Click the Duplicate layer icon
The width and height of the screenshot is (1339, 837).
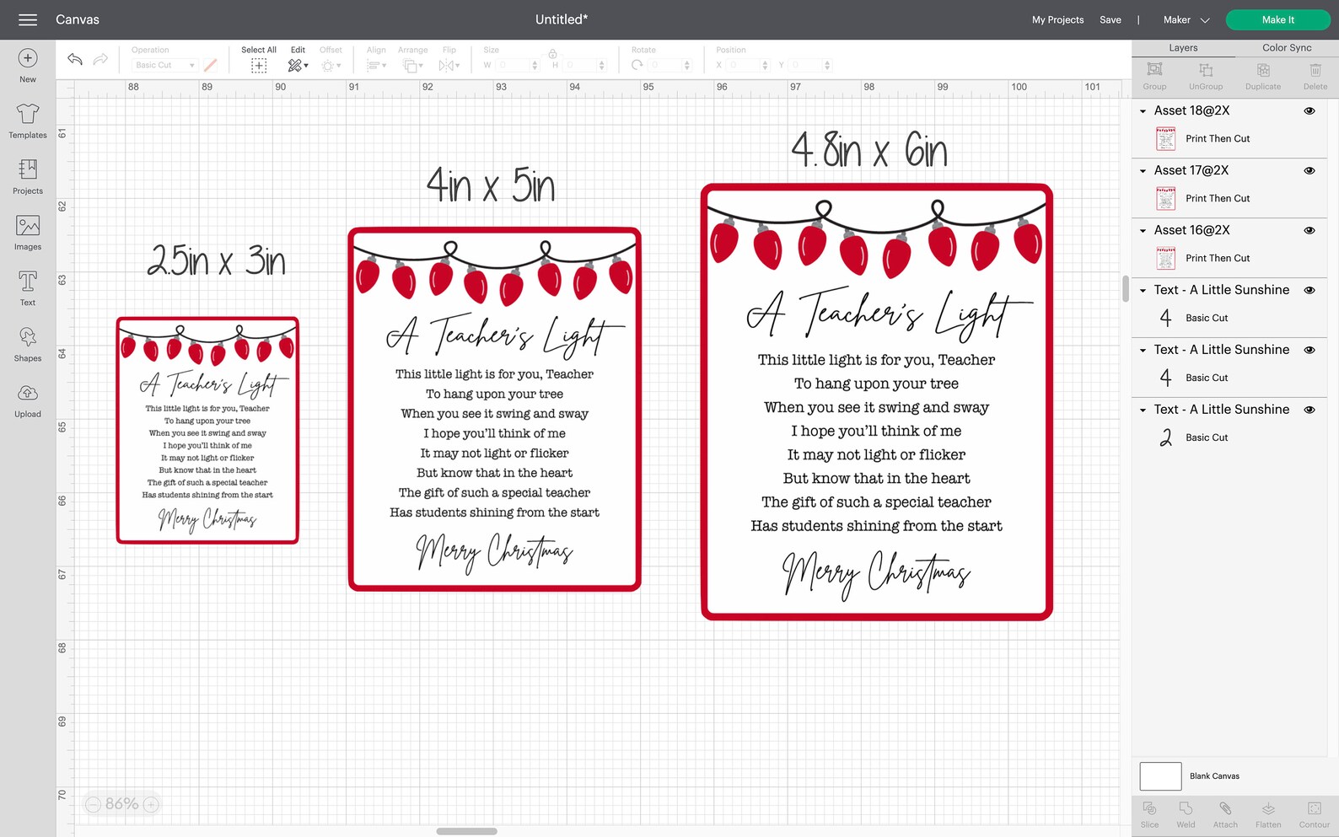click(x=1263, y=70)
